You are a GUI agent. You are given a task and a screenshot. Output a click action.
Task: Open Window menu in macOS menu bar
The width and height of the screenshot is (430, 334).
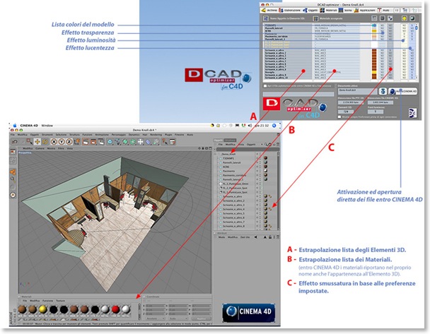click(x=47, y=126)
